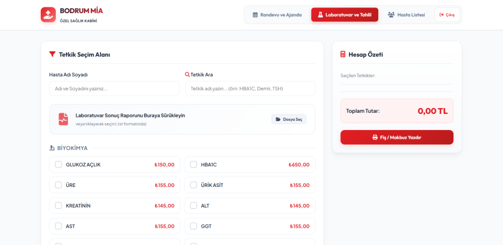Click the red filter funnel icon
The image size is (503, 245).
click(52, 54)
